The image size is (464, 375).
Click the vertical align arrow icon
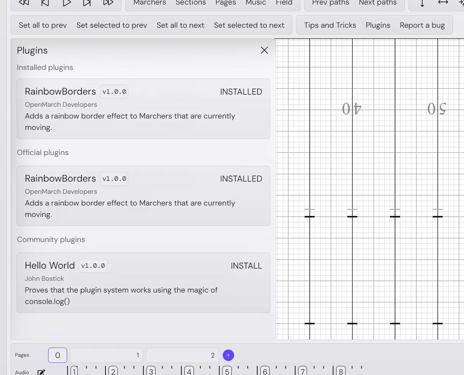[422, 3]
